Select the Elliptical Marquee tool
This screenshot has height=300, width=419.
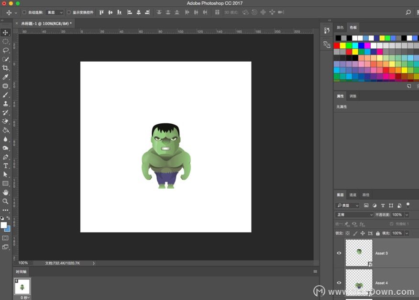pyautogui.click(x=5, y=42)
